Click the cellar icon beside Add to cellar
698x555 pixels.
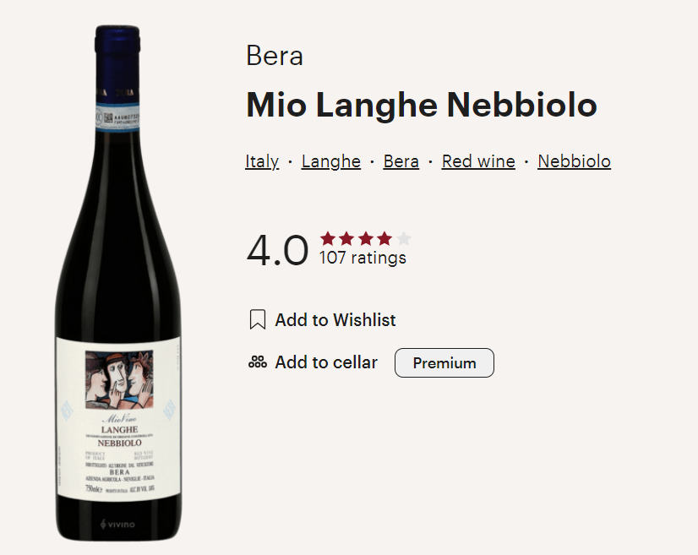(258, 362)
